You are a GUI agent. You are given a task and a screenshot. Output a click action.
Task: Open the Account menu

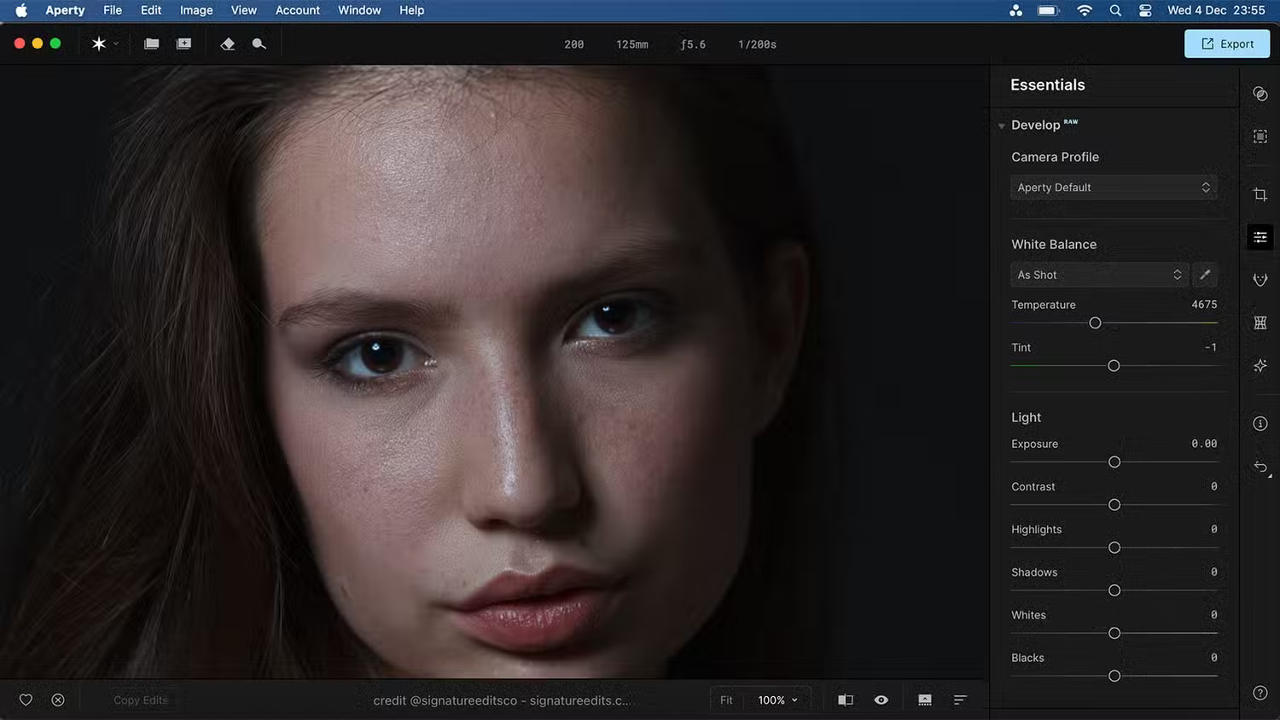[297, 10]
